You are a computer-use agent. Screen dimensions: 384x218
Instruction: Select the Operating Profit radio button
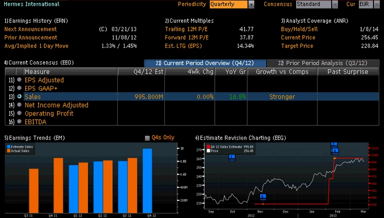pos(19,113)
